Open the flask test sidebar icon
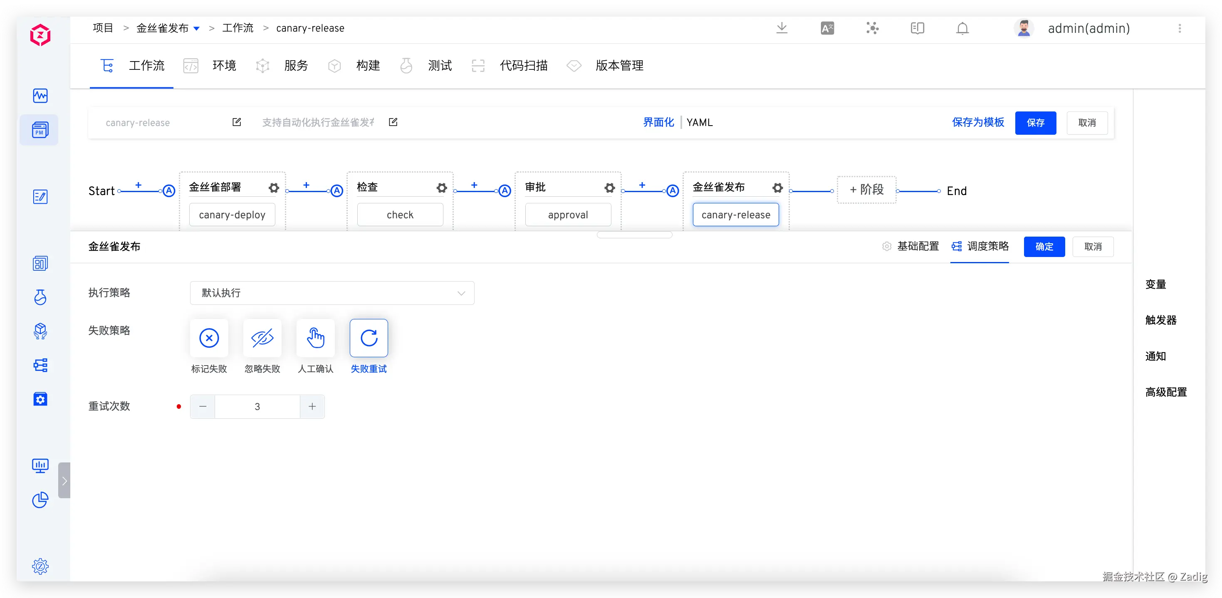This screenshot has height=598, width=1222. point(40,297)
